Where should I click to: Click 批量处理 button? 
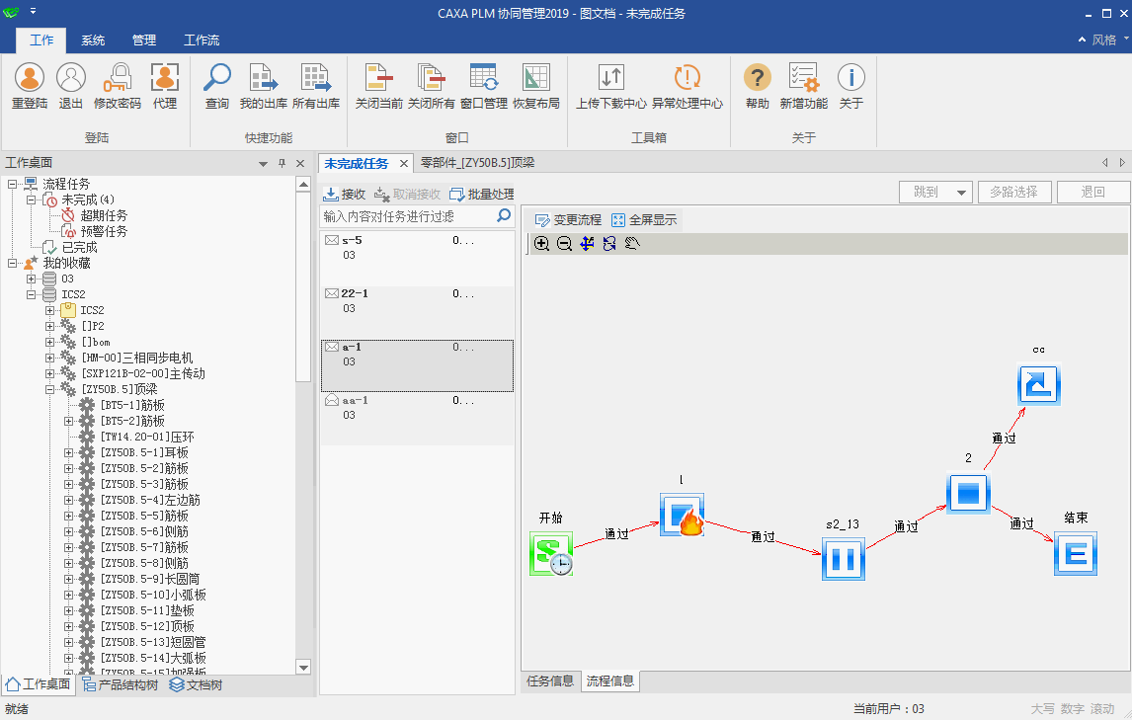[482, 195]
